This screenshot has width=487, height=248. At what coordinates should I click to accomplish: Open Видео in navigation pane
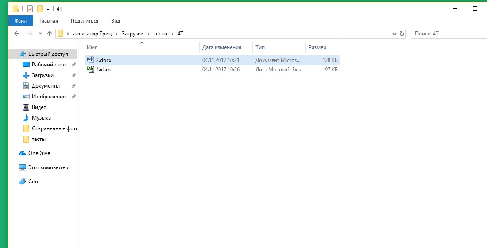[39, 107]
